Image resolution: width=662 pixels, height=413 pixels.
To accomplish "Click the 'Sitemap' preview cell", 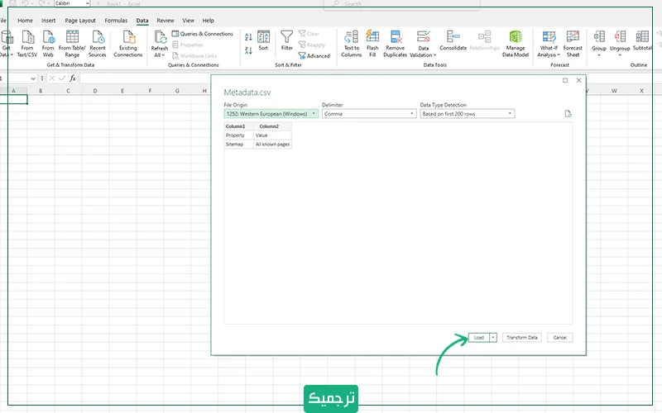I will [x=239, y=144].
